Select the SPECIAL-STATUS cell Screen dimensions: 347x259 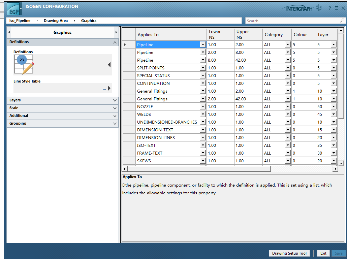[x=168, y=76]
